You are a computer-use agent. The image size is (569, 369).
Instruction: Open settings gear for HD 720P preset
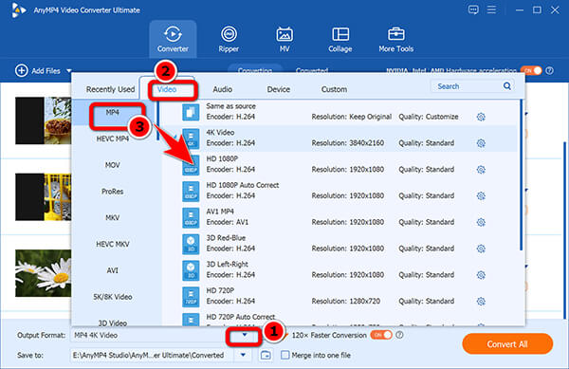[x=481, y=301]
